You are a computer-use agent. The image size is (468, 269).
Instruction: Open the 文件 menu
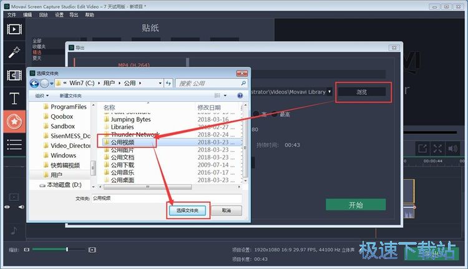12,14
